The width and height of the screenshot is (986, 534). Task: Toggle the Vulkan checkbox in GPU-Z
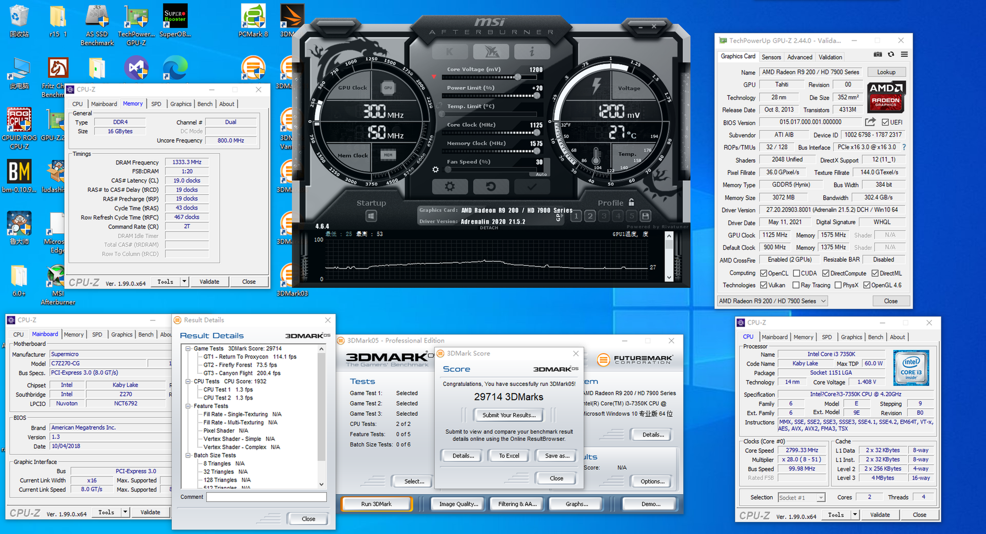pyautogui.click(x=764, y=285)
